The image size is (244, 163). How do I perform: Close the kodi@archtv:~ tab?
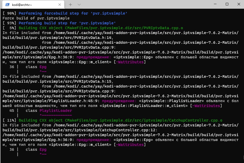click(60, 5)
